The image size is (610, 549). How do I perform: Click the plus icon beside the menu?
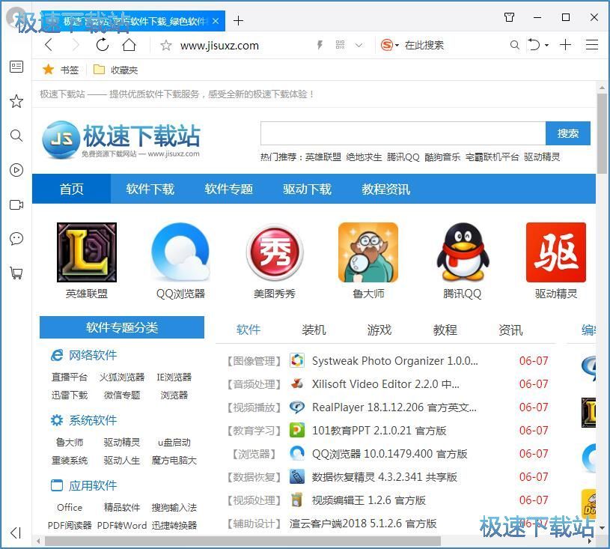pyautogui.click(x=565, y=45)
